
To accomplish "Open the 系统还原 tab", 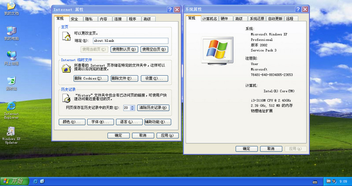I will click(257, 18).
